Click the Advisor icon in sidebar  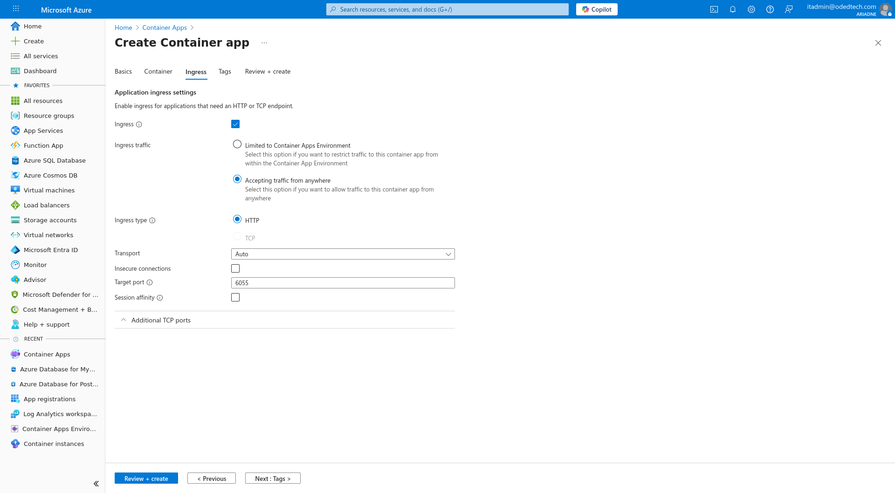[x=15, y=280]
